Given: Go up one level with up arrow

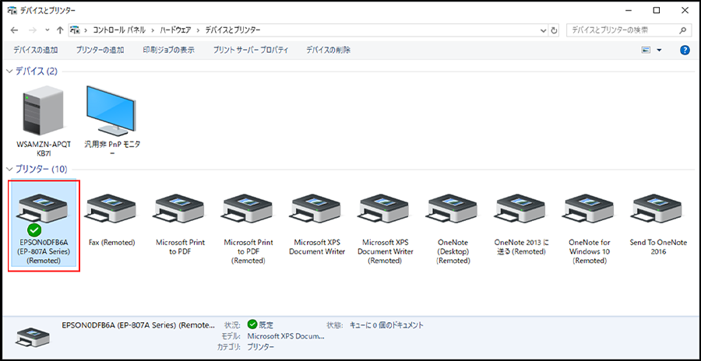Looking at the screenshot, I should pyautogui.click(x=60, y=30).
